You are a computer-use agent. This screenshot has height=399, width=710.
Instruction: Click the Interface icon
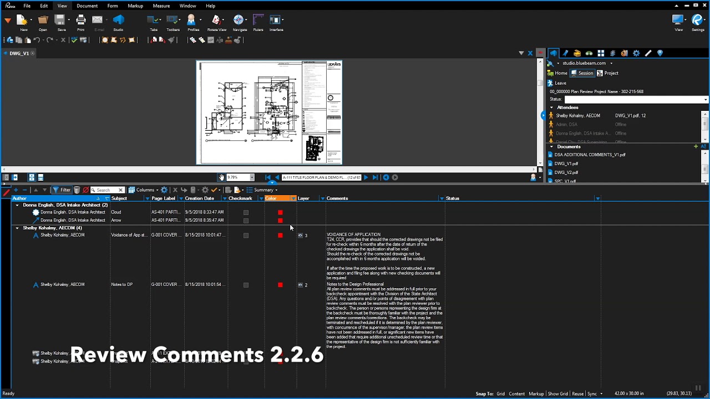(x=275, y=21)
